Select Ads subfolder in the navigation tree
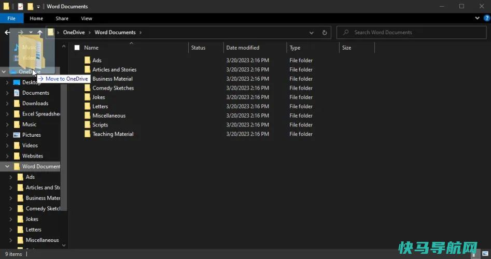Viewport: 491px width, 259px height. 30,177
